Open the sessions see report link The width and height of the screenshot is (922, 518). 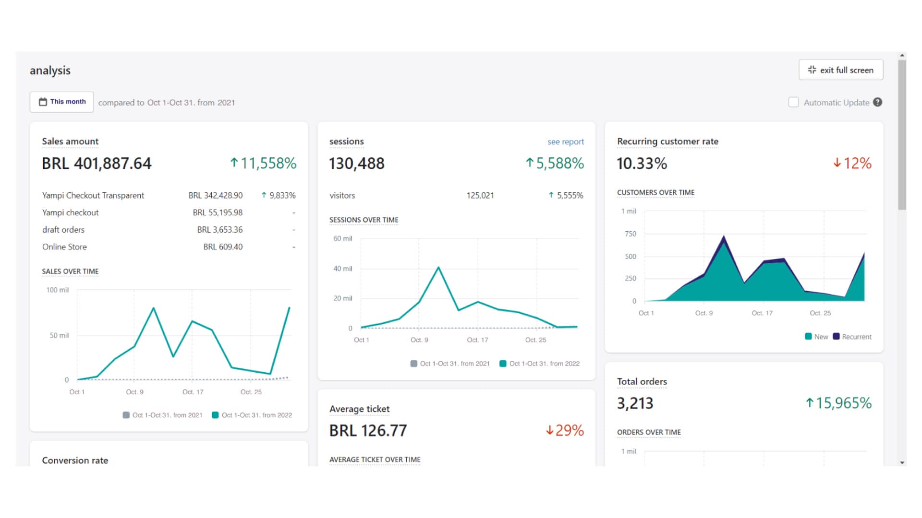click(x=565, y=141)
